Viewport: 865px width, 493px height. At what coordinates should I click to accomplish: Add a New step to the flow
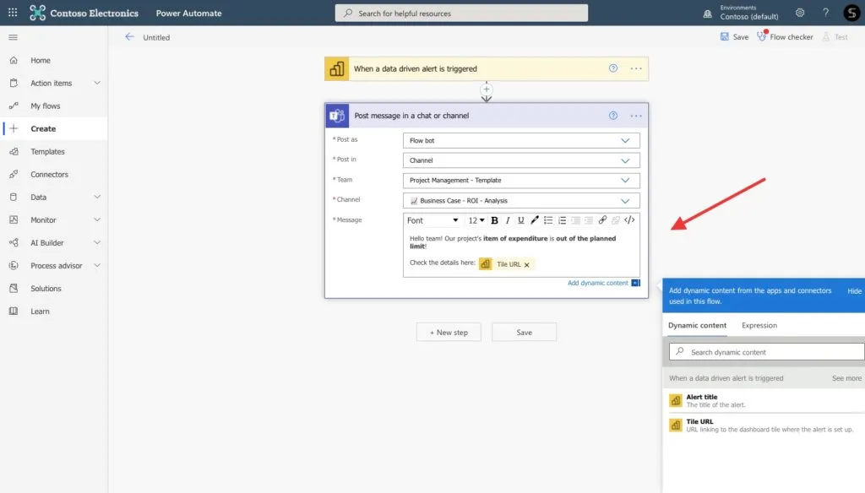click(x=449, y=333)
